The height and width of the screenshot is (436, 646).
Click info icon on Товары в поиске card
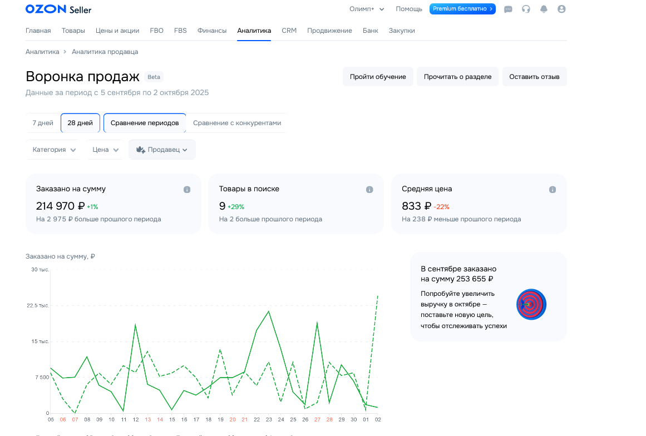[369, 190]
